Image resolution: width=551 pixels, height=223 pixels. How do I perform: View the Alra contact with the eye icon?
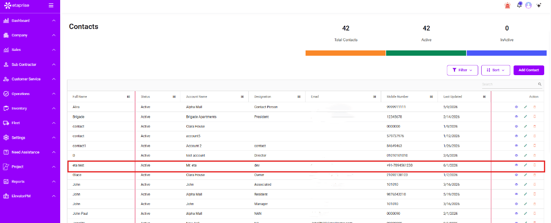click(x=516, y=107)
